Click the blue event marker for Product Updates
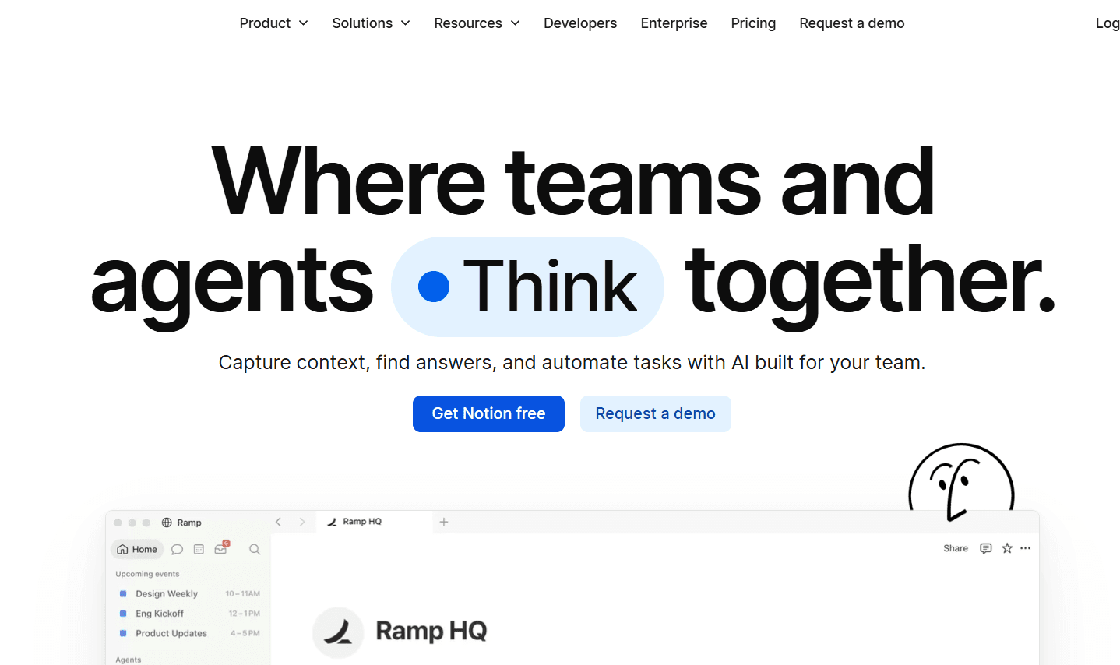1120x665 pixels. coord(123,633)
